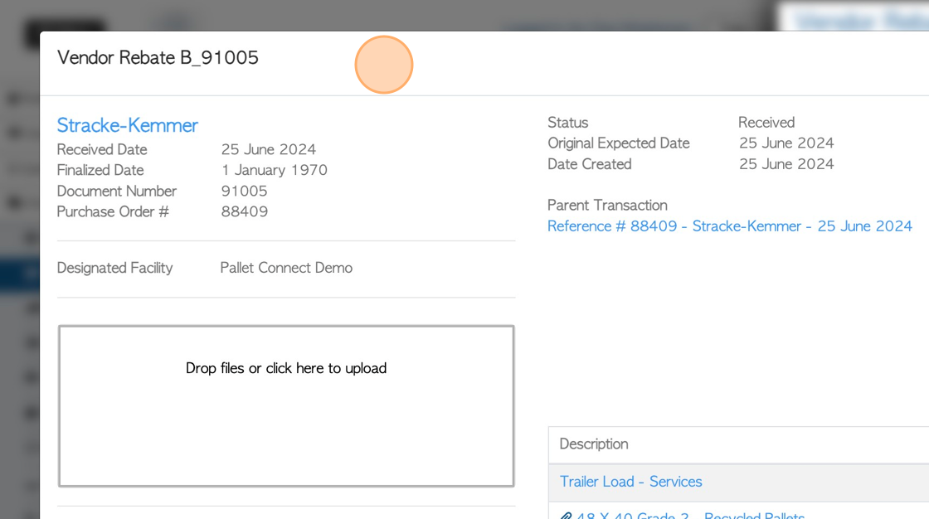
Task: Click the Purchase Order # value 88409
Action: click(244, 211)
